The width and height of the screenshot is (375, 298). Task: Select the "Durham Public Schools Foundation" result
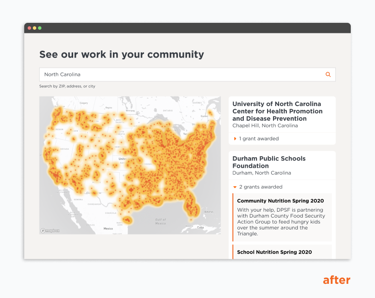coord(269,162)
